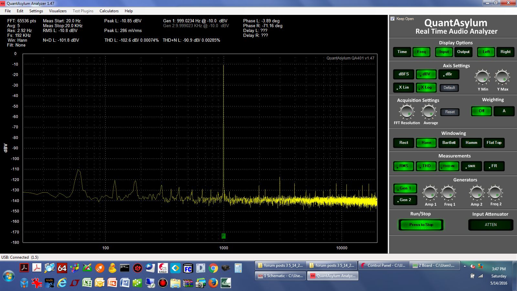Switch to 2 Board taskbar window
The image size is (517, 291).
(434, 265)
